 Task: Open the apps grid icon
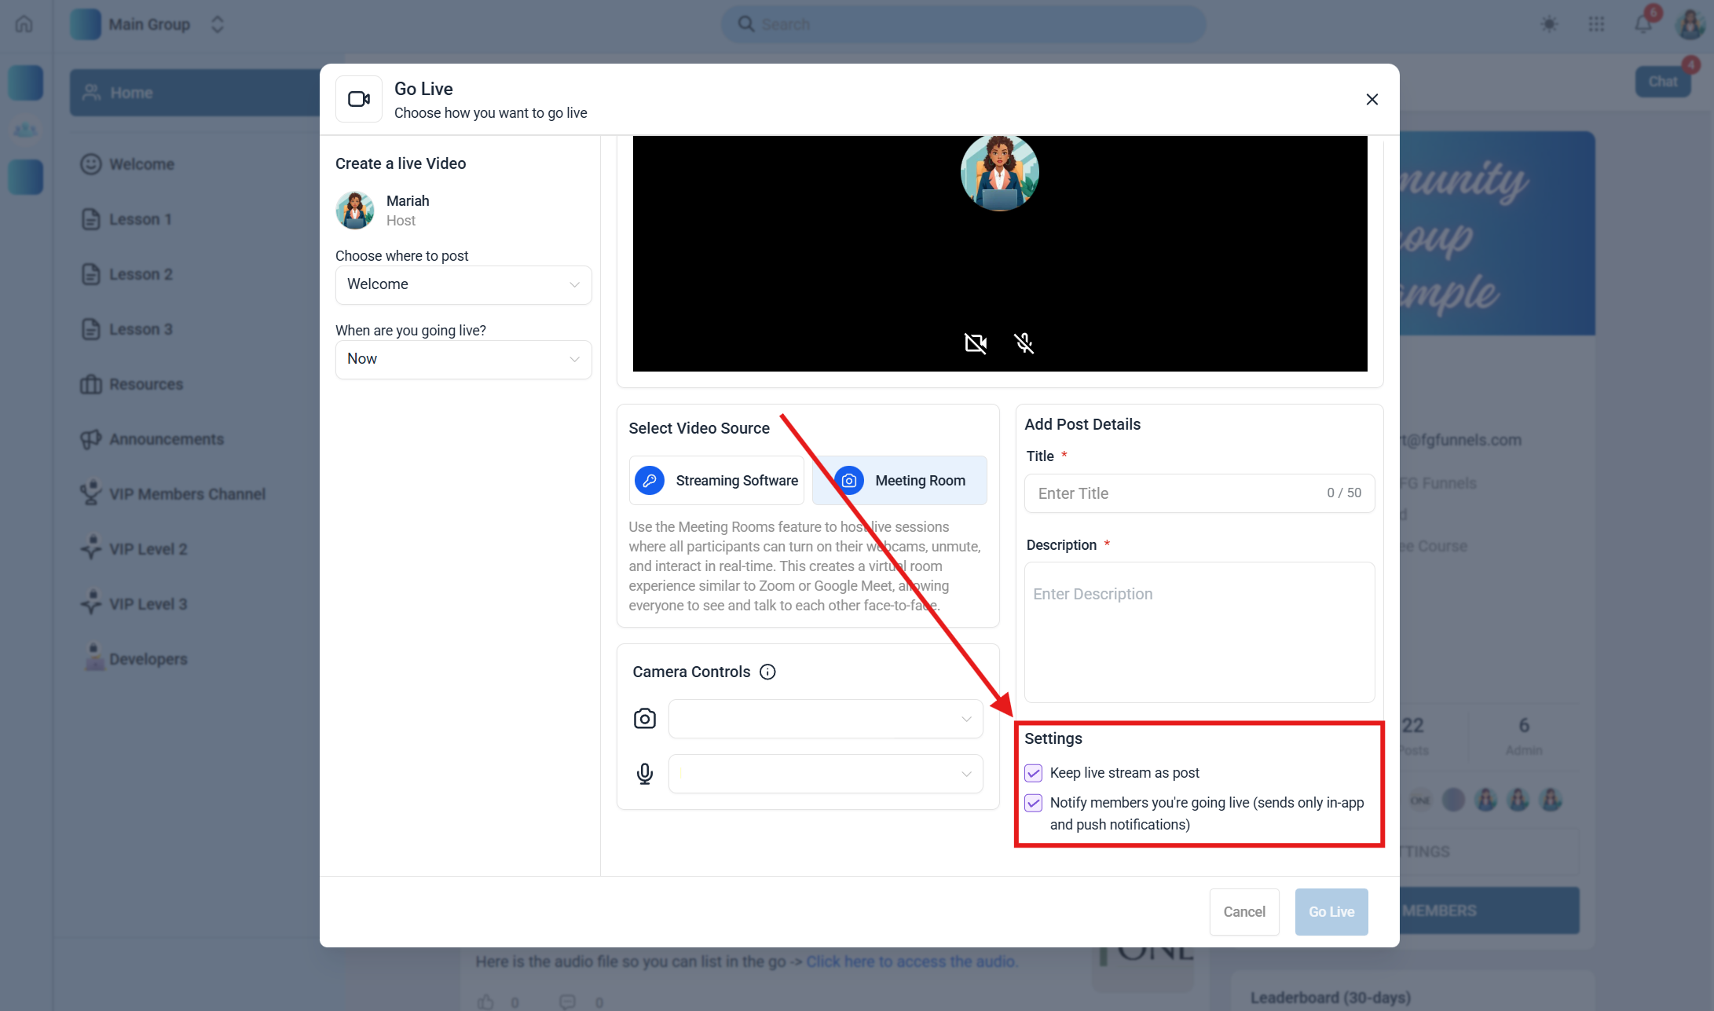pos(1595,24)
